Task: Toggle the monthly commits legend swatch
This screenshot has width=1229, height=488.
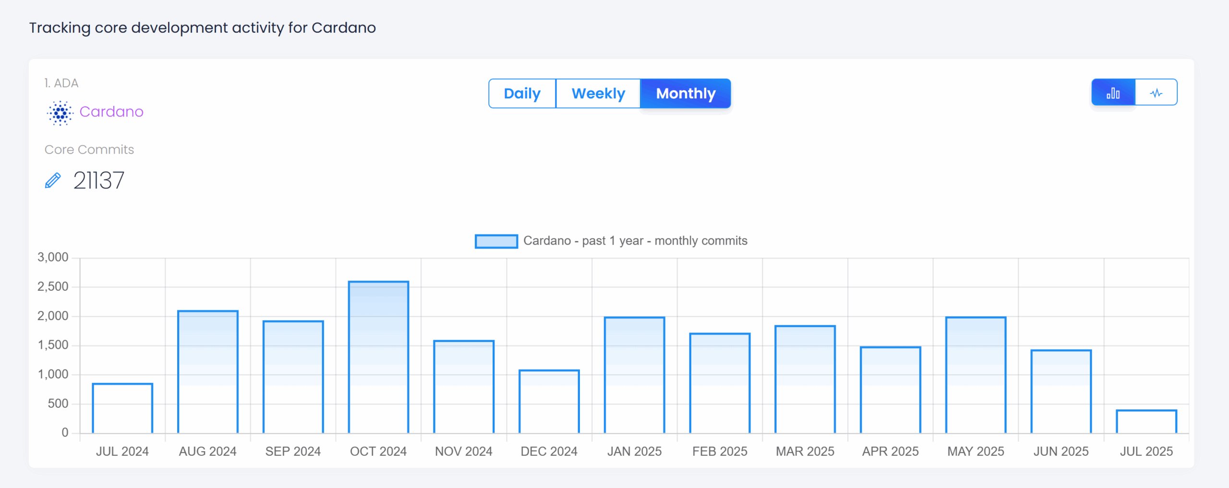Action: point(496,241)
